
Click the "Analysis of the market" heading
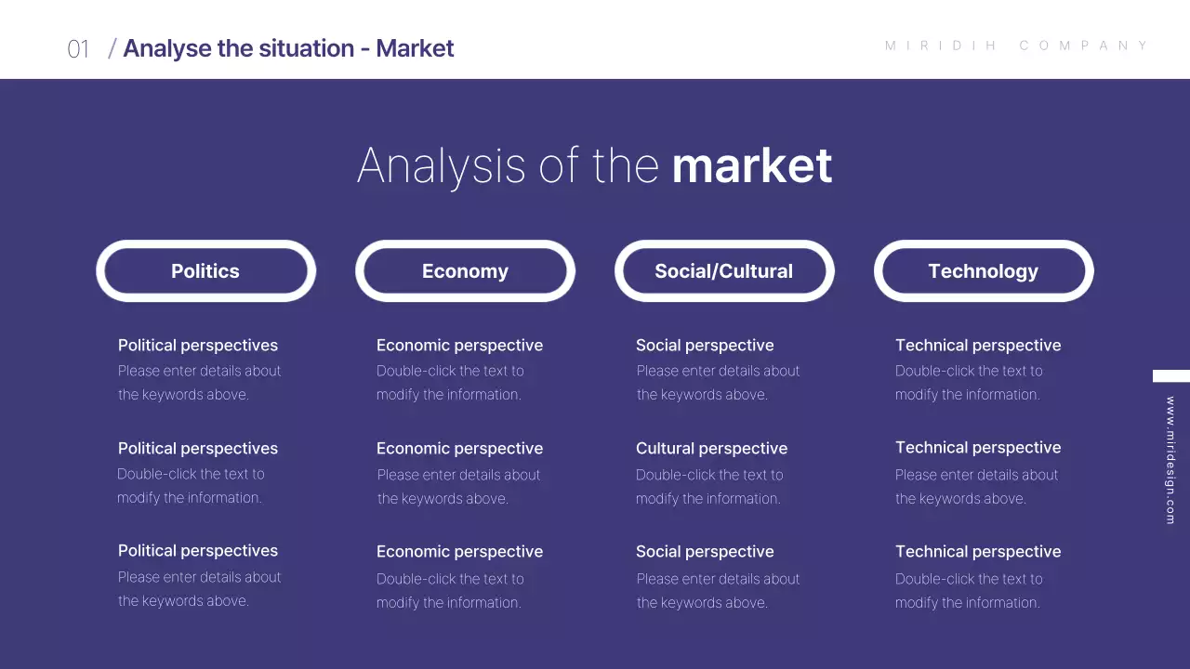pyautogui.click(x=594, y=165)
